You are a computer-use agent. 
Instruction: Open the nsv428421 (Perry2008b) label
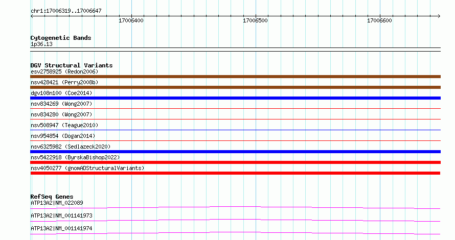[64, 82]
